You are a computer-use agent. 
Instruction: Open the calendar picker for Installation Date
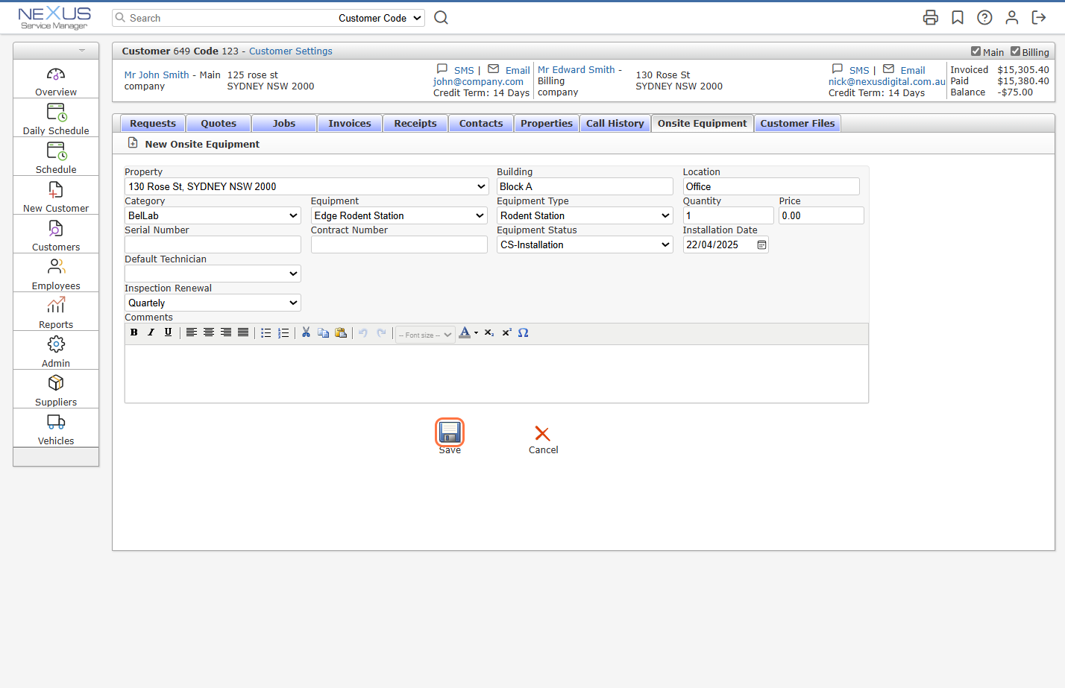pyautogui.click(x=761, y=244)
